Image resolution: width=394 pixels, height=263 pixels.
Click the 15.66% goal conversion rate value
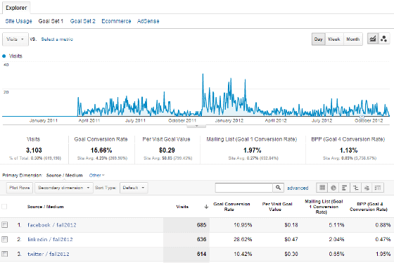coord(101,150)
